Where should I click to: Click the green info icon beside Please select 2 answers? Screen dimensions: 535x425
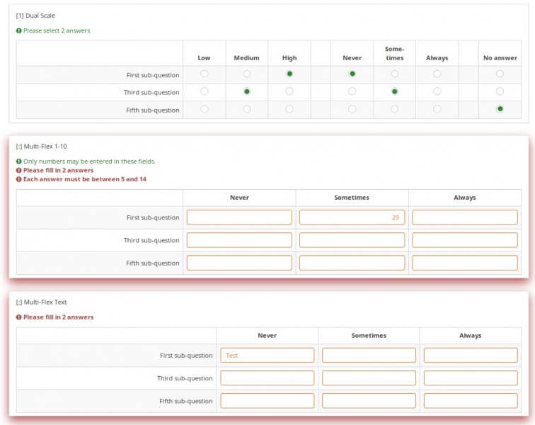pos(19,31)
